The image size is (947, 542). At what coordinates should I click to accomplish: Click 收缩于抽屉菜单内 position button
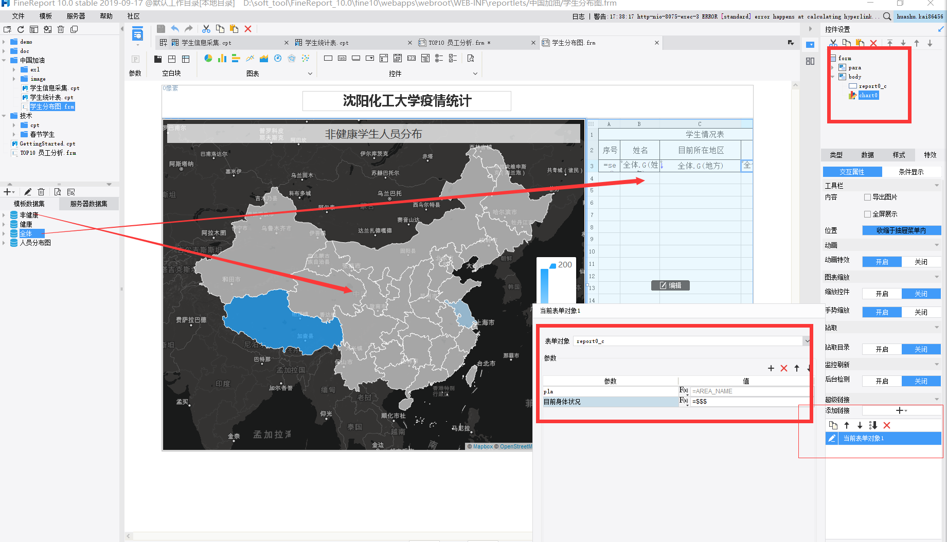click(x=901, y=230)
